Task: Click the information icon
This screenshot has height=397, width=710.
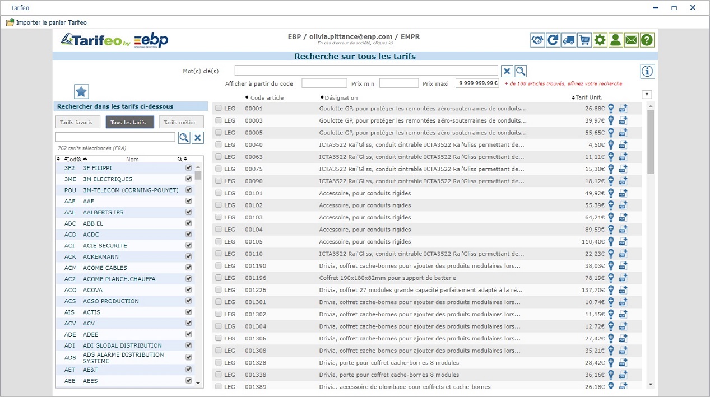Action: coord(648,71)
